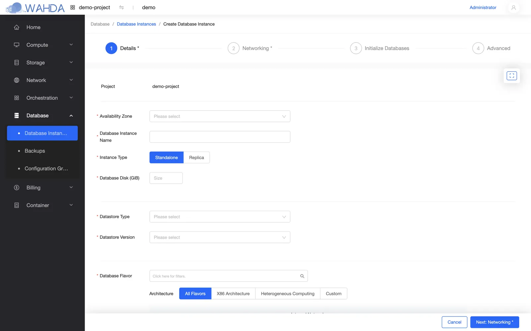Screen dimensions: 531x331
Task: Click the Billing dollar icon
Action: pyautogui.click(x=17, y=188)
